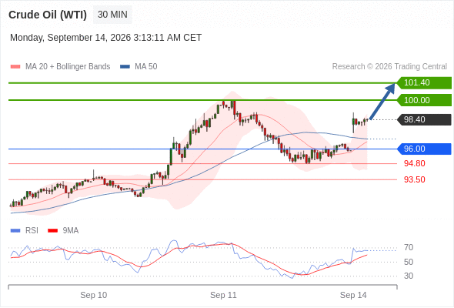Click the RSI 70 level label
The image size is (454, 308).
pos(409,247)
